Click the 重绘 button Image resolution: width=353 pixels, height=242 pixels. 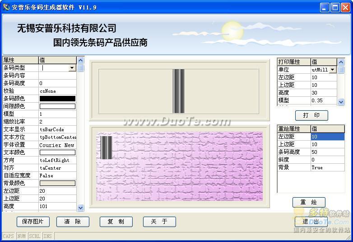point(309,202)
